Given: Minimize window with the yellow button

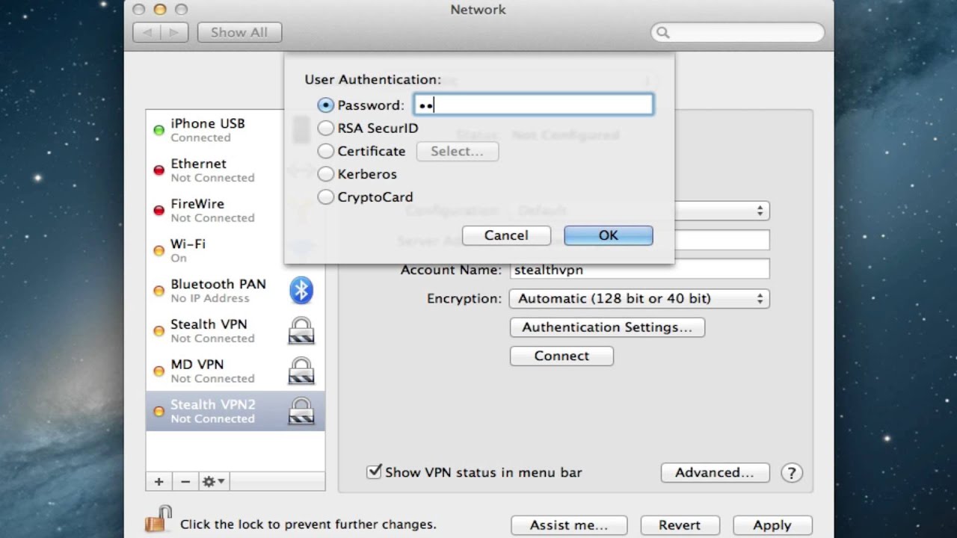Looking at the screenshot, I should pyautogui.click(x=159, y=10).
